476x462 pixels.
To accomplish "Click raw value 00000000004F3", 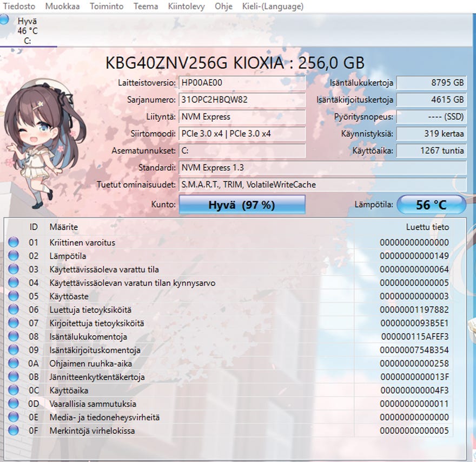I will (x=415, y=391).
